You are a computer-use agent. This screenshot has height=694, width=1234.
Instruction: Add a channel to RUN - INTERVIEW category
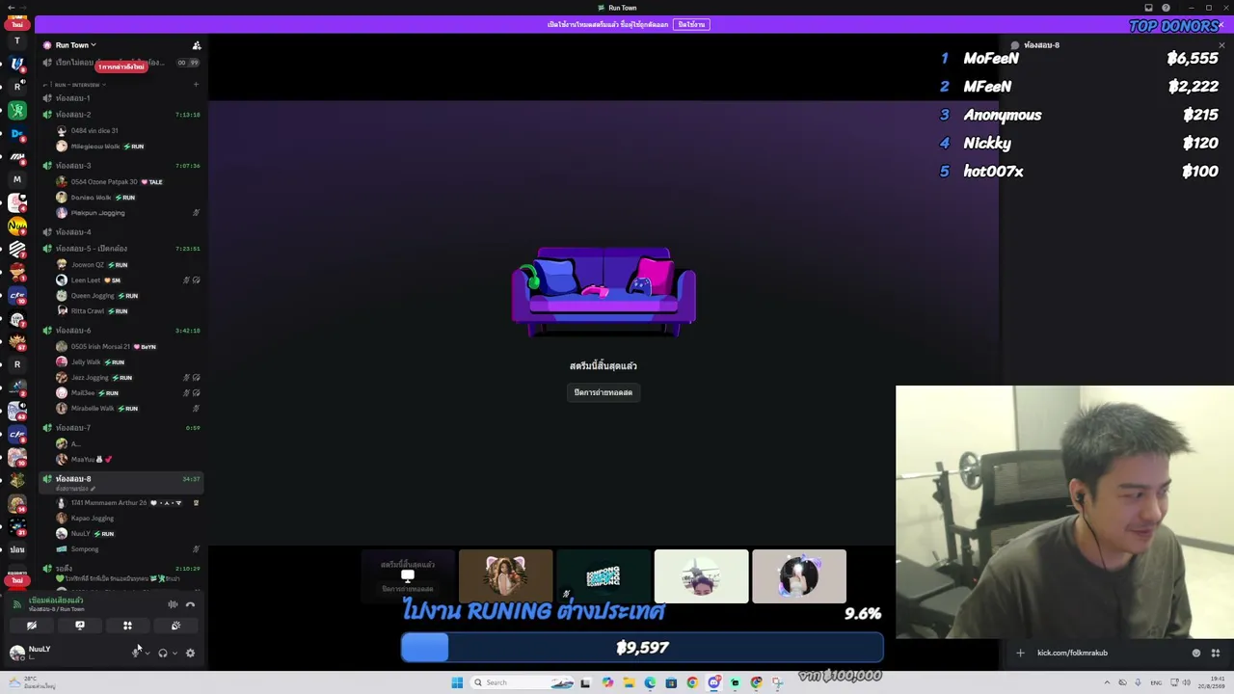196,85
